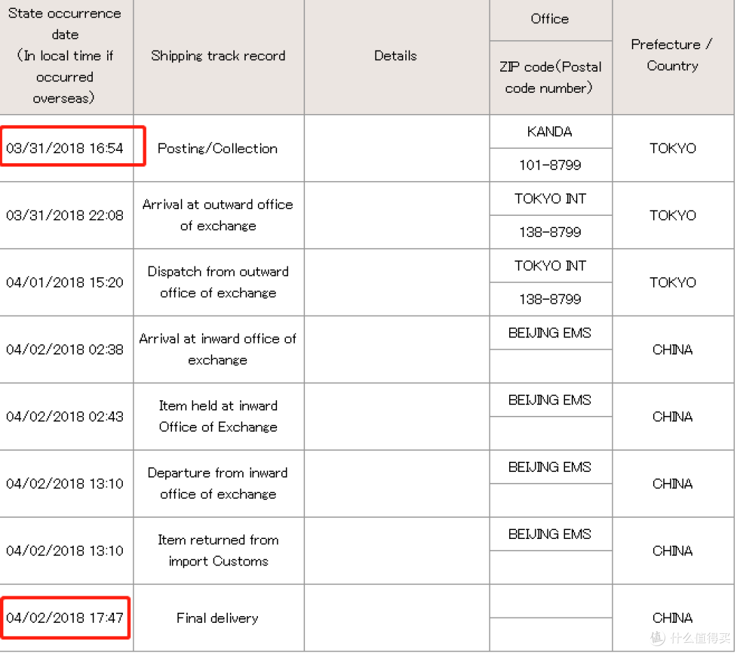Select the Posting/Collection track record cell
Image resolution: width=737 pixels, height=653 pixels.
point(218,149)
